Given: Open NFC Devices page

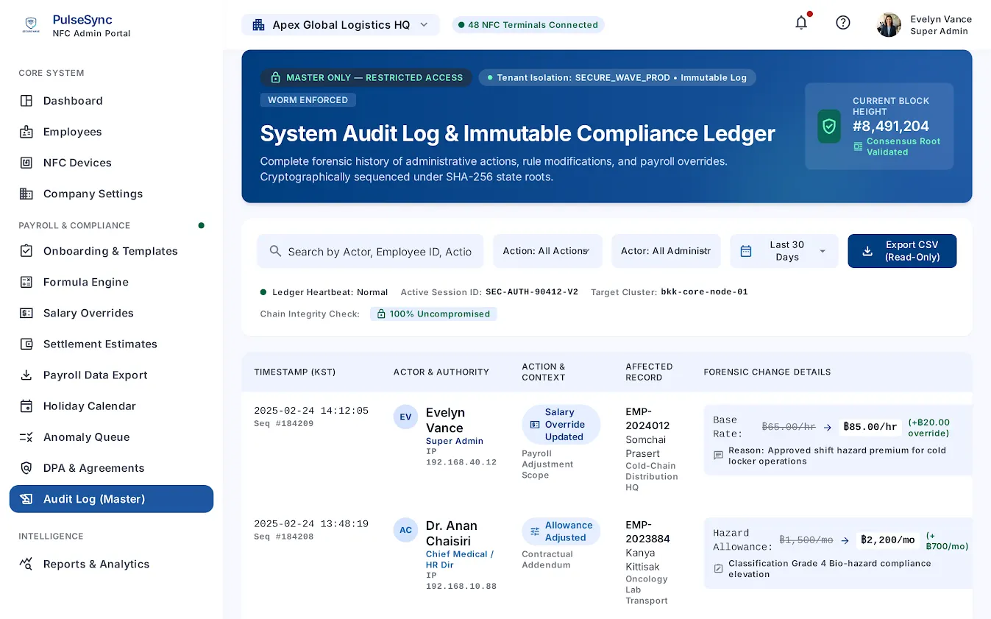Looking at the screenshot, I should pyautogui.click(x=111, y=163).
